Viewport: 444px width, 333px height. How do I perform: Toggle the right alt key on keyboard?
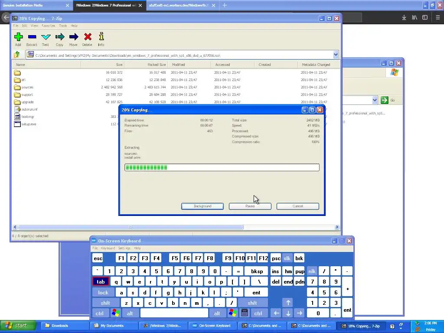tap(217, 313)
